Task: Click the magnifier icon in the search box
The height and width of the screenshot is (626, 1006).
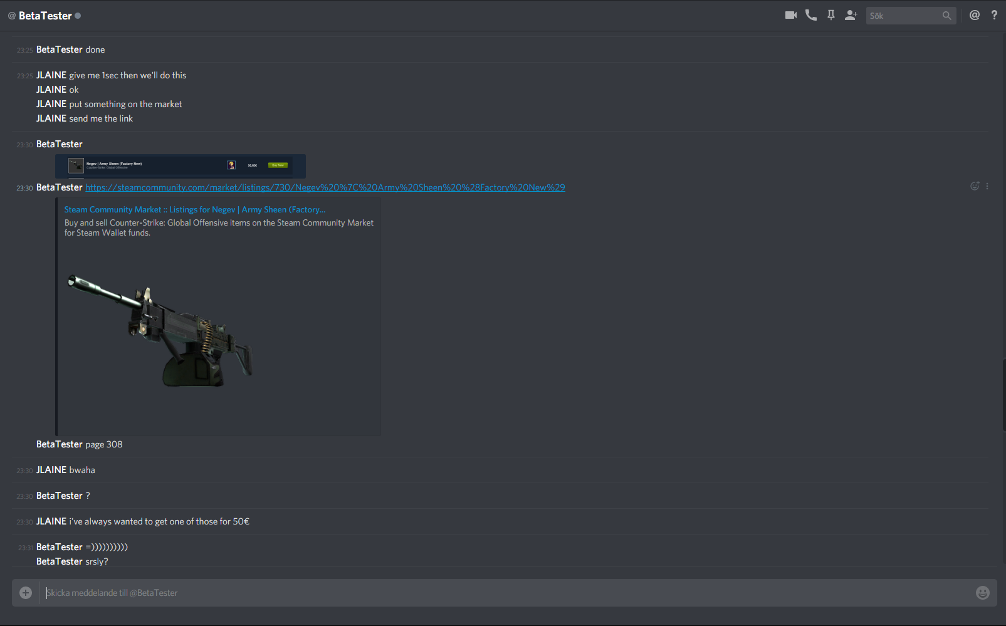Action: point(946,16)
